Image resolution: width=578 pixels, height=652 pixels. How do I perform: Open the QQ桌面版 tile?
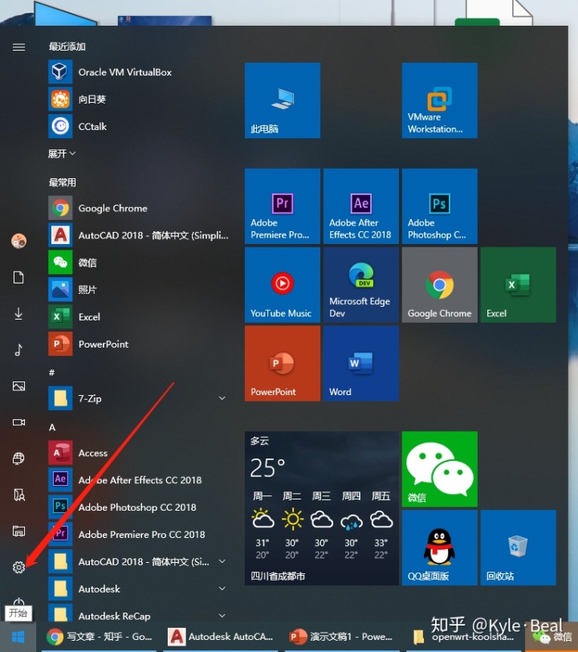click(x=440, y=548)
